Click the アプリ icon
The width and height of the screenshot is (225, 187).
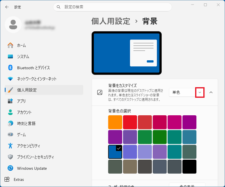10,101
